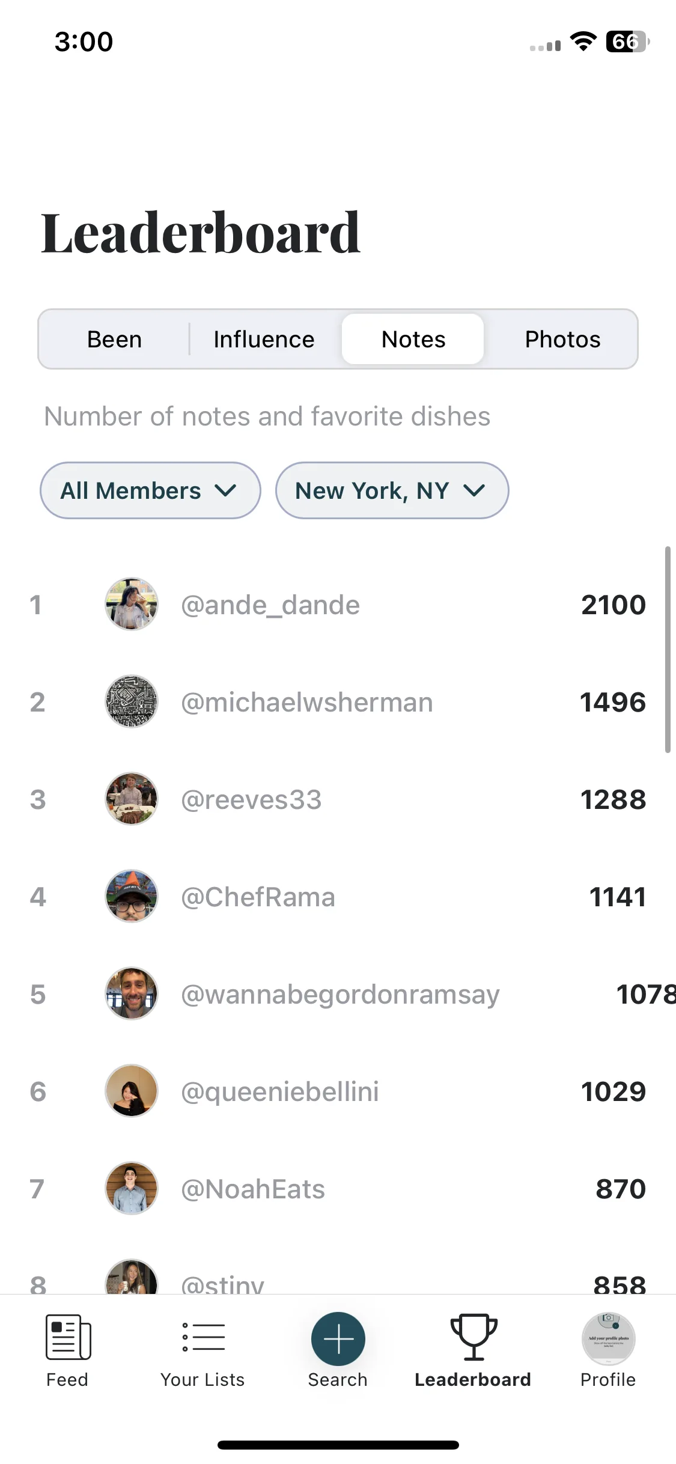Expand the All Members dropdown

pyautogui.click(x=150, y=490)
